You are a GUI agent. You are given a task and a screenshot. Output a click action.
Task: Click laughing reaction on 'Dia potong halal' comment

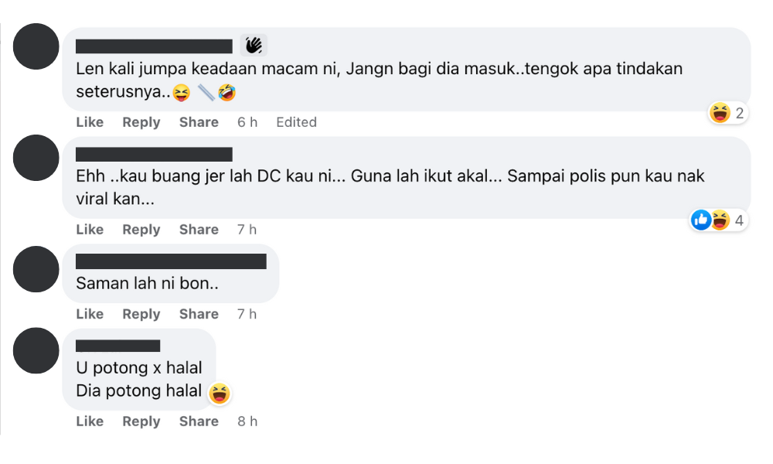pyautogui.click(x=220, y=394)
